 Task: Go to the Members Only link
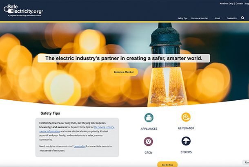point(226,4)
